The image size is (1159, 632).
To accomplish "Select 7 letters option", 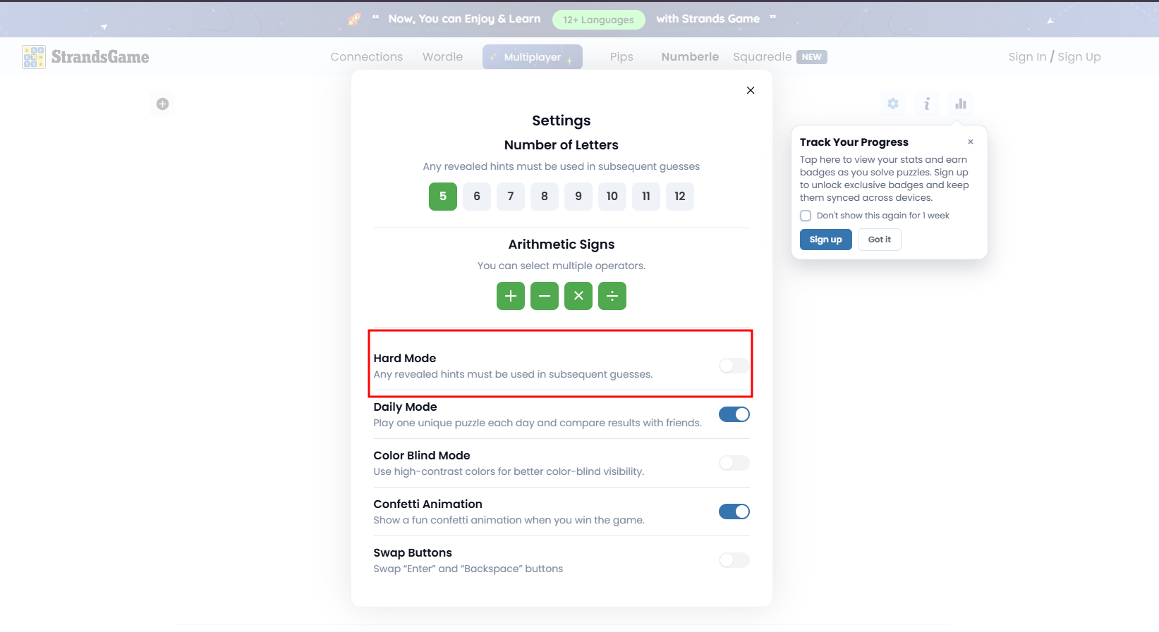I will (x=511, y=197).
